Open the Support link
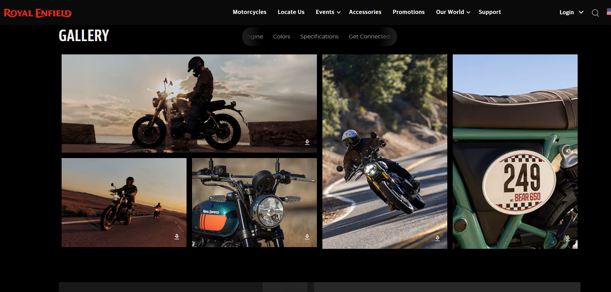611x292 pixels. 490,12
